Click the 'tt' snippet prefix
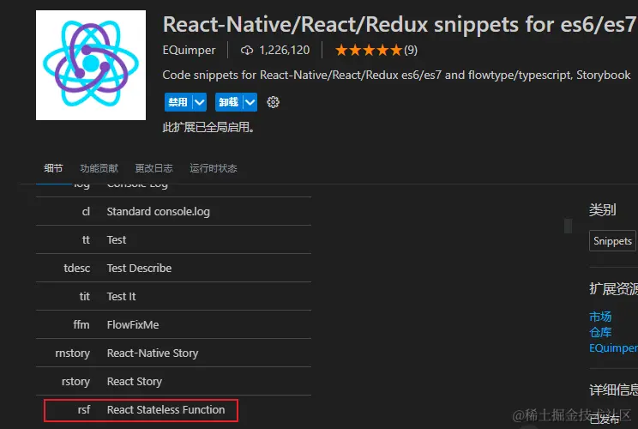This screenshot has width=638, height=429. [86, 239]
